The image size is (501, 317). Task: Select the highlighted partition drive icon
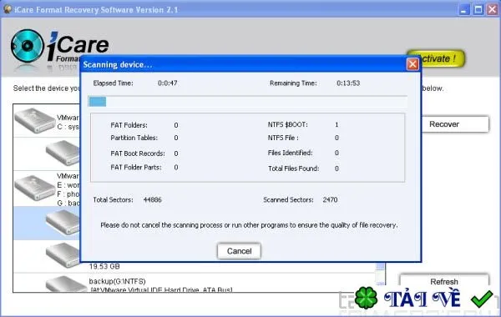(x=63, y=223)
